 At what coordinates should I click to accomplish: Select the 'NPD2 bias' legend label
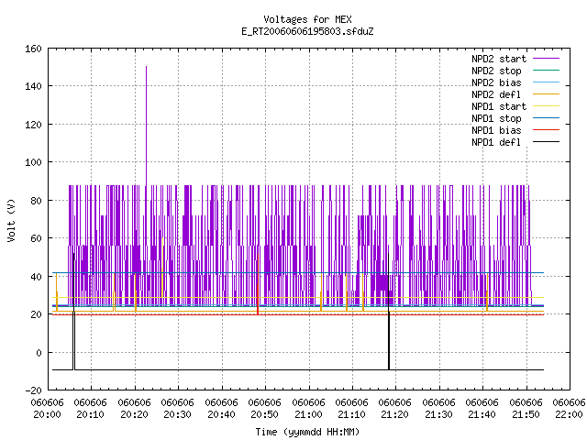point(496,82)
